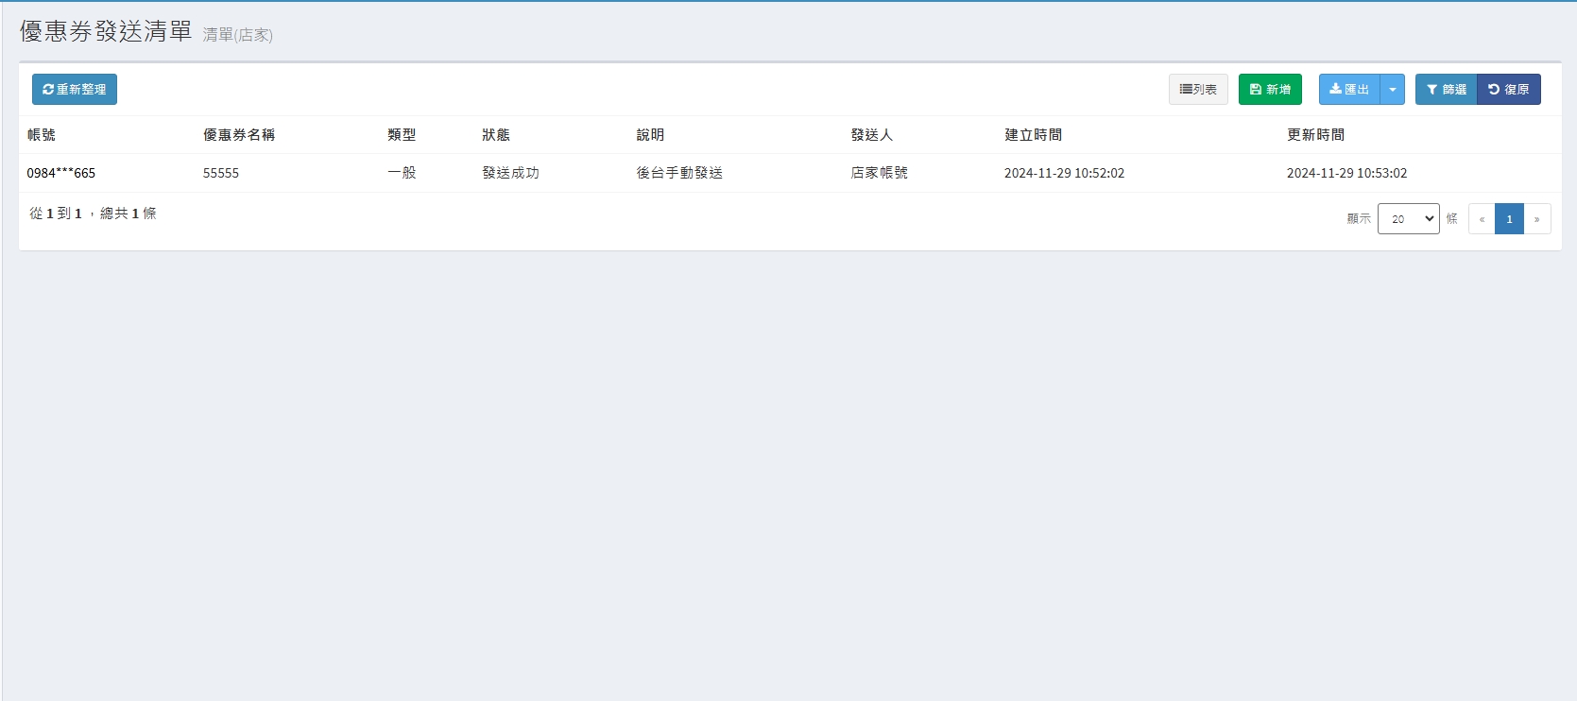Sort by the 帳號 column header
Image resolution: width=1577 pixels, height=701 pixels.
click(42, 135)
